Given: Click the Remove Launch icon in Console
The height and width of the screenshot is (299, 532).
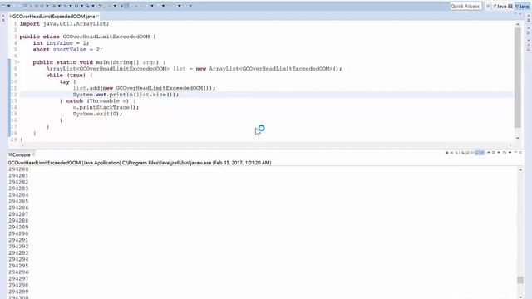Looking at the screenshot, I should point(451,153).
